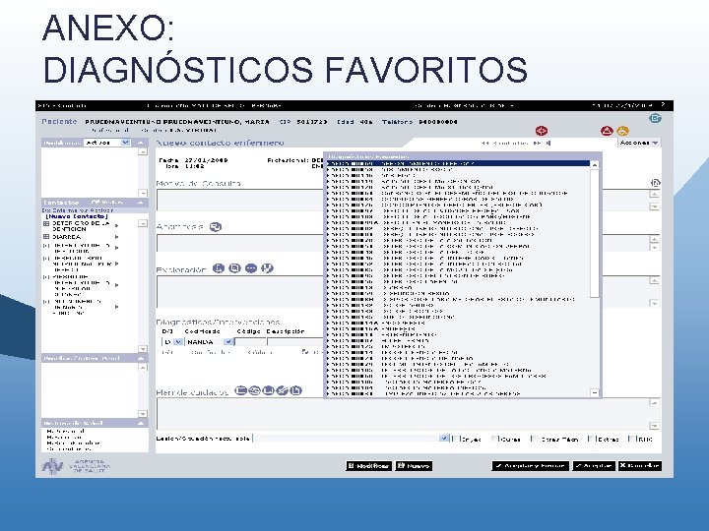This screenshot has width=709, height=531.
Task: Click the arrow right of DETERIORO DE LA DENTICION
Action: click(x=116, y=225)
